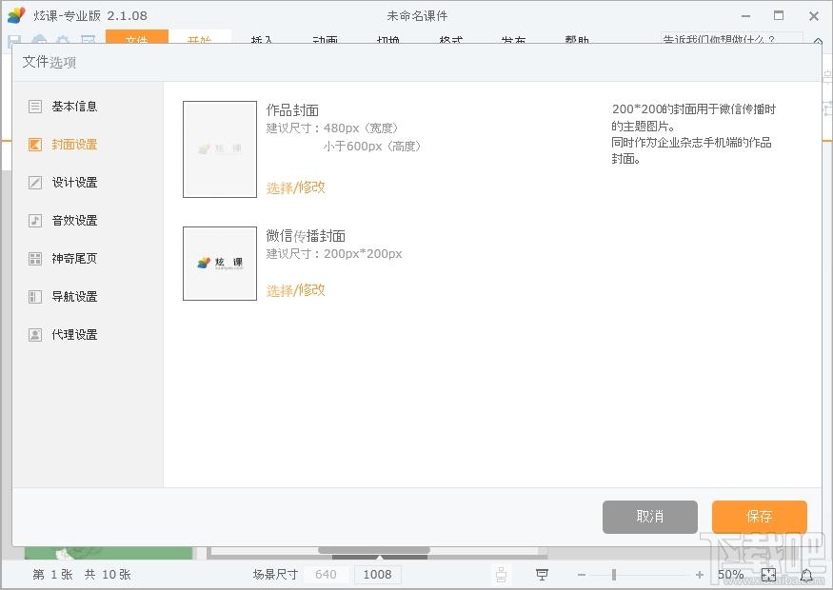Click the notification bell icon
Image resolution: width=833 pixels, height=590 pixels.
click(806, 575)
